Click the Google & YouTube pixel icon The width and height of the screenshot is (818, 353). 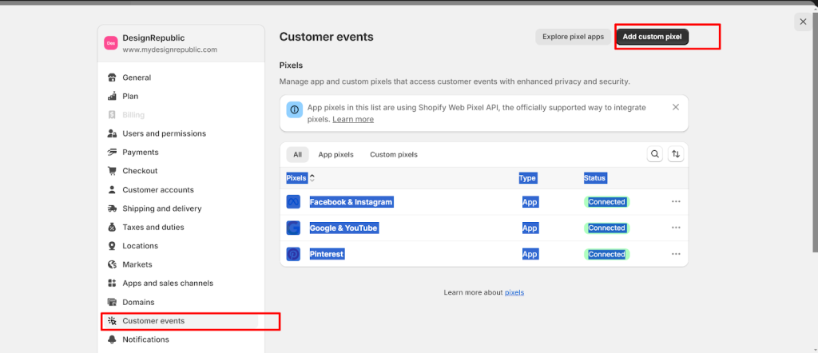coord(293,228)
